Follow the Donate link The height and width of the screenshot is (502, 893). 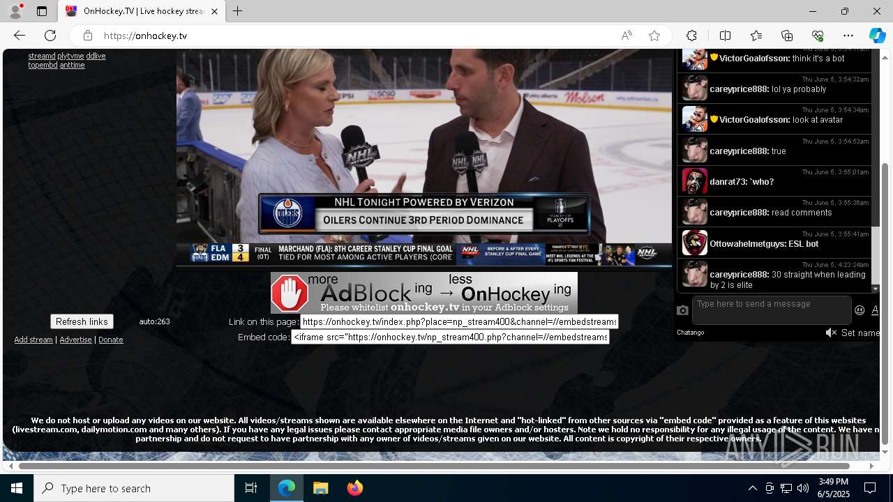[110, 340]
